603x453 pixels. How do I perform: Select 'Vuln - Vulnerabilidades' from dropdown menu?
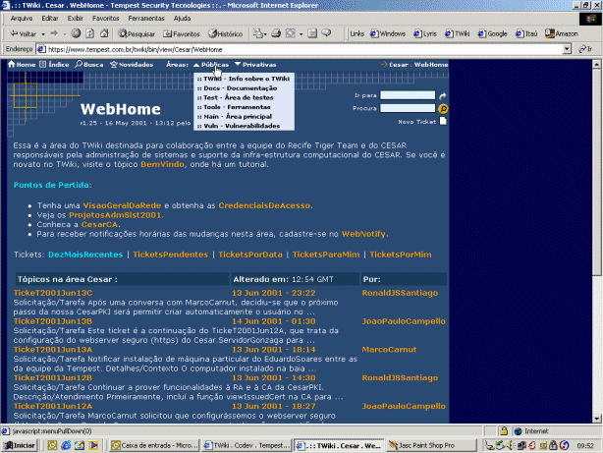click(237, 126)
